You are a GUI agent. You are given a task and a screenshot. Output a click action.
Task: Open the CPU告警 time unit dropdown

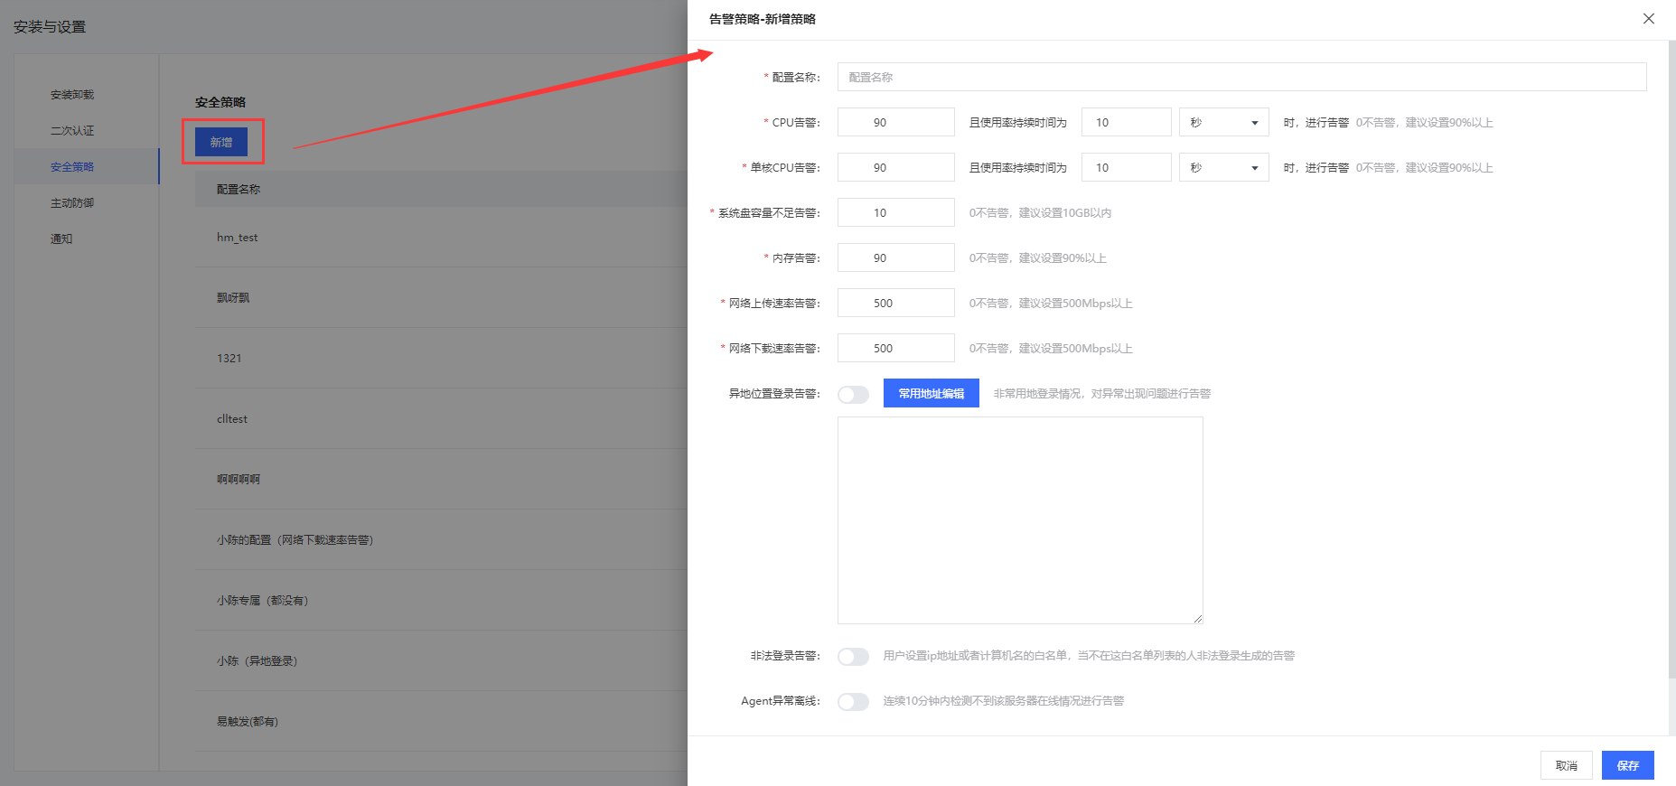click(1223, 123)
